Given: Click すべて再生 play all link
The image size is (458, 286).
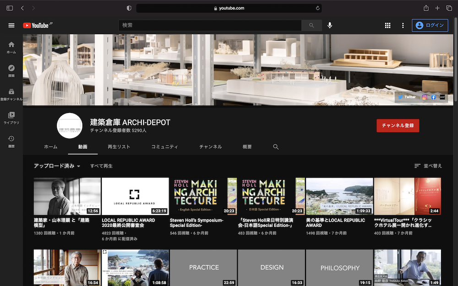Looking at the screenshot, I should pyautogui.click(x=101, y=166).
